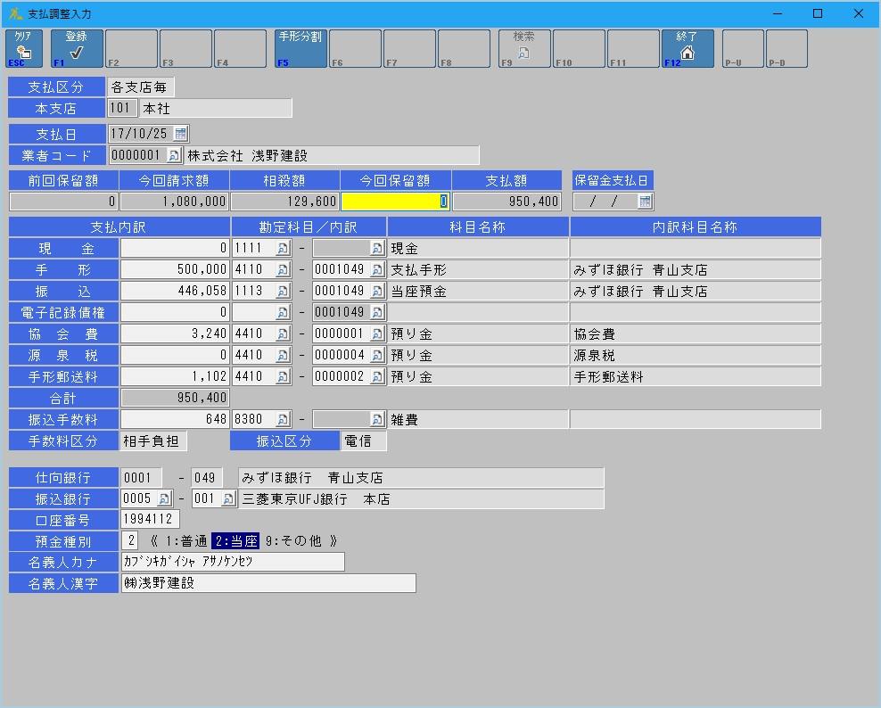Open 協会費 sub-account 0000001 lookup
Viewport: 881px width, 708px height.
point(377,334)
